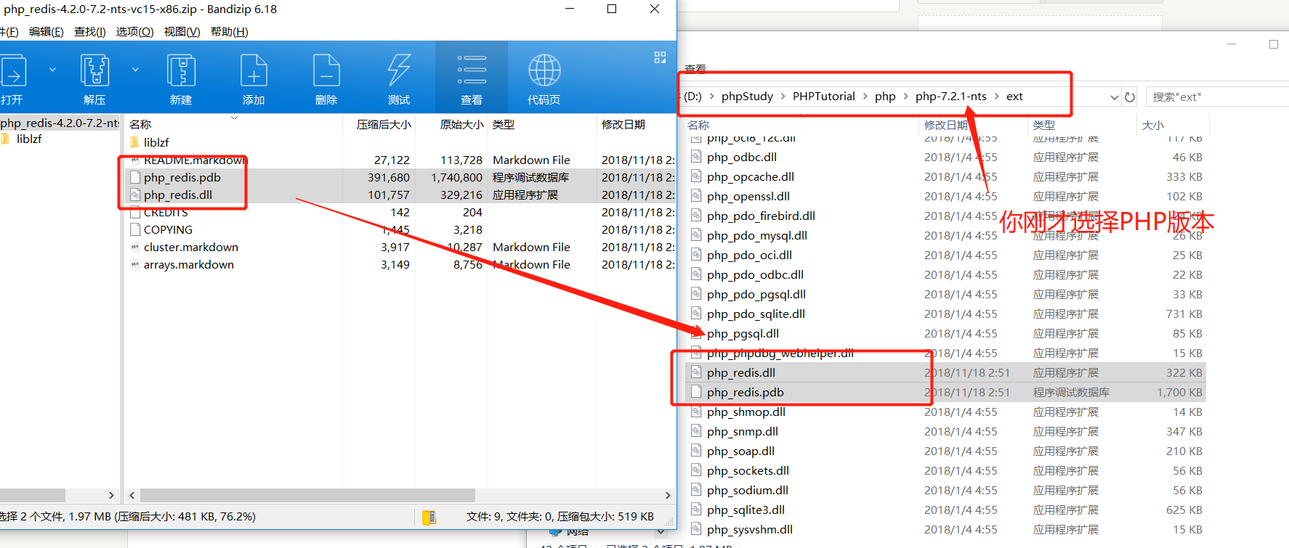This screenshot has height=548, width=1289.
Task: Click the New archive (新建) icon
Action: coord(181,71)
